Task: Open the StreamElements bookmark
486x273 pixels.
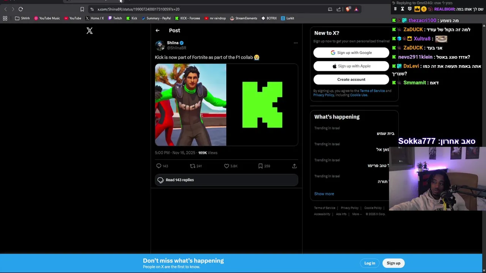Action: tap(243, 18)
